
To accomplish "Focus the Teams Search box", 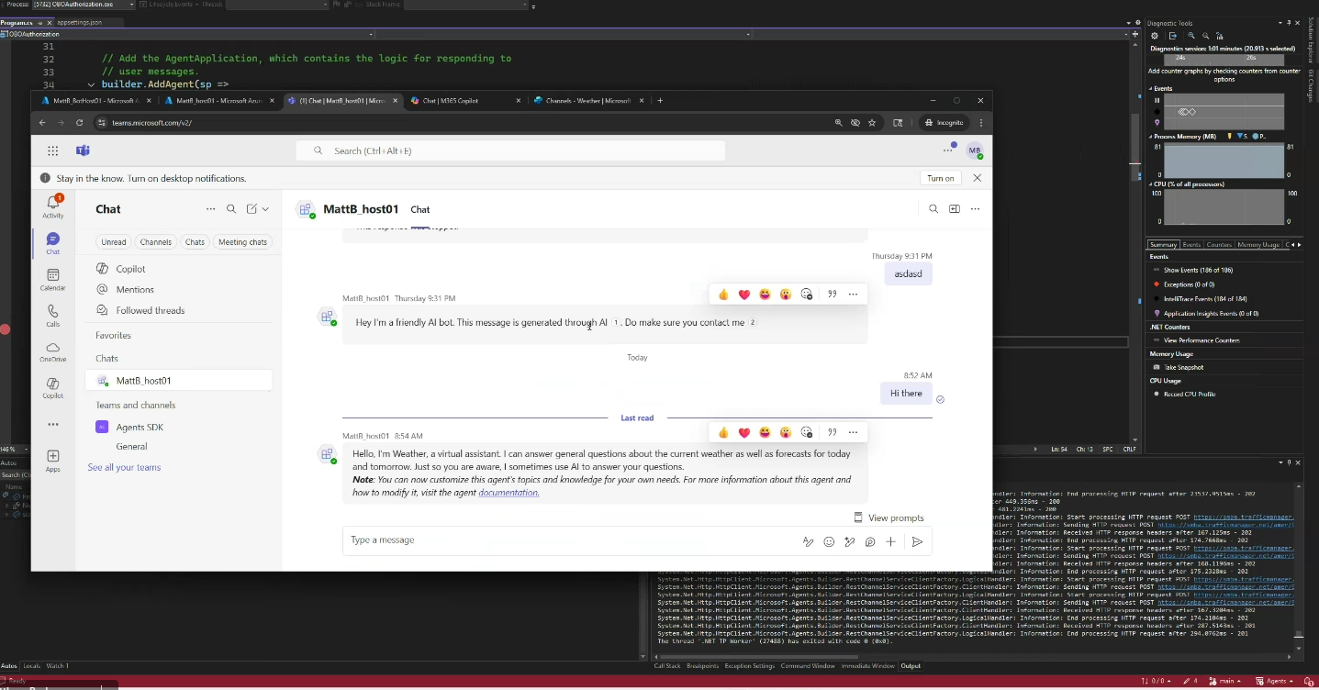I will coord(510,150).
